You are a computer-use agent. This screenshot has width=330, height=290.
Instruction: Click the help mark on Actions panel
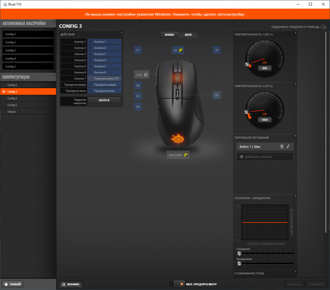click(121, 33)
